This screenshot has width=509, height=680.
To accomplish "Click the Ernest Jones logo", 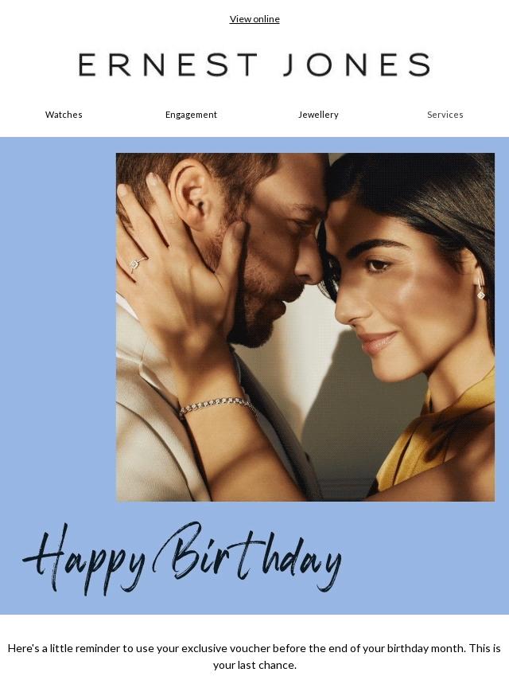I will [x=254, y=64].
